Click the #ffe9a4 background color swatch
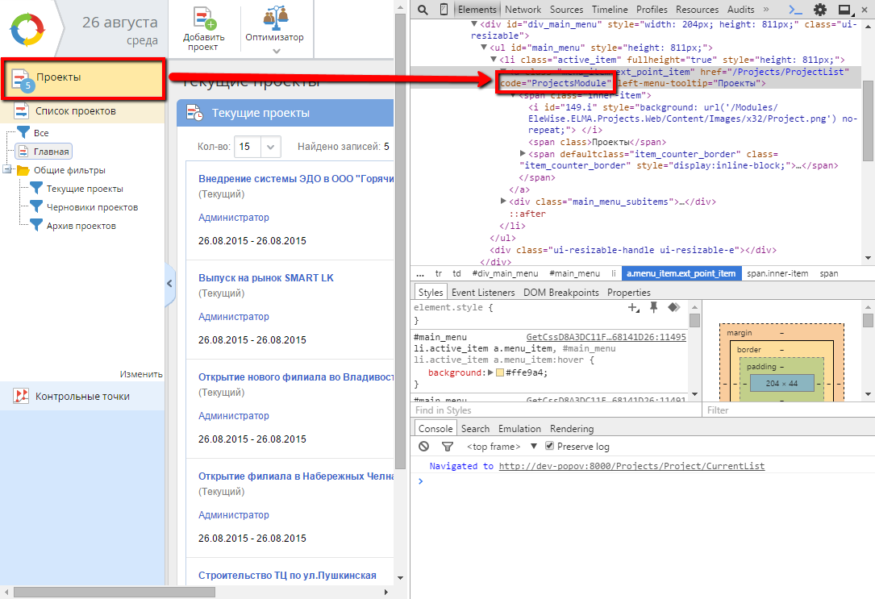 tap(499, 372)
